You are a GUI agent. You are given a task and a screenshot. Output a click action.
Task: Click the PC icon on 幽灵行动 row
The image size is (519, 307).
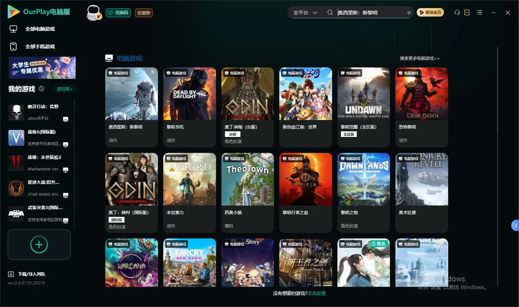[65, 119]
